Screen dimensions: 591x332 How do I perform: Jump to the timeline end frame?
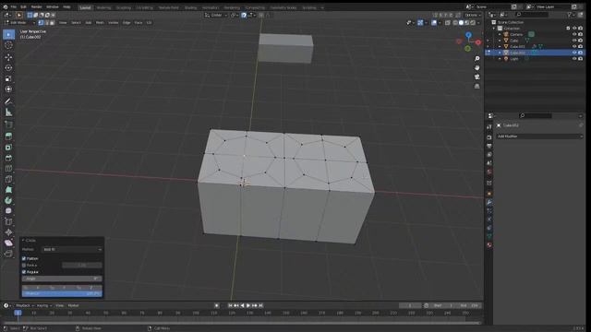[260, 305]
